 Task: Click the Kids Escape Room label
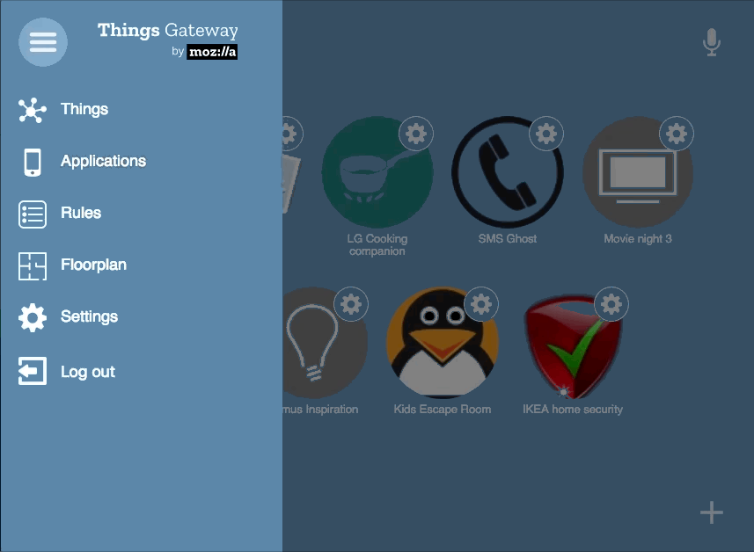pos(443,409)
